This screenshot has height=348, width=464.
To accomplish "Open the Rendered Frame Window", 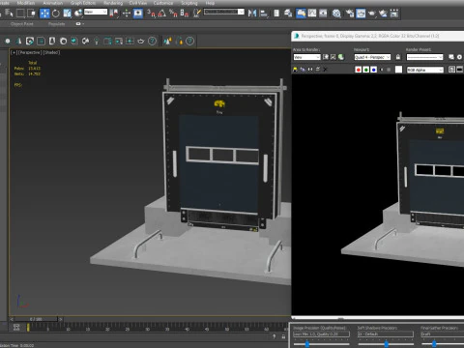I will pos(361,14).
